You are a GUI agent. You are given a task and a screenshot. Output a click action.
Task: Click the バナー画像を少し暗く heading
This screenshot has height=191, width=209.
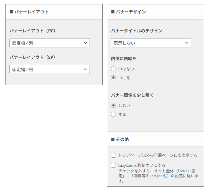tap(132, 95)
